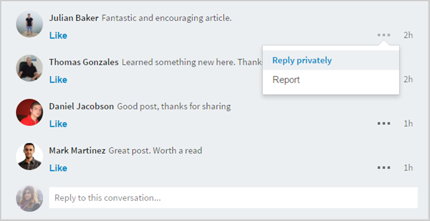This screenshot has width=430, height=221.
Task: Like Julian Baker's comment
Action: [58, 36]
